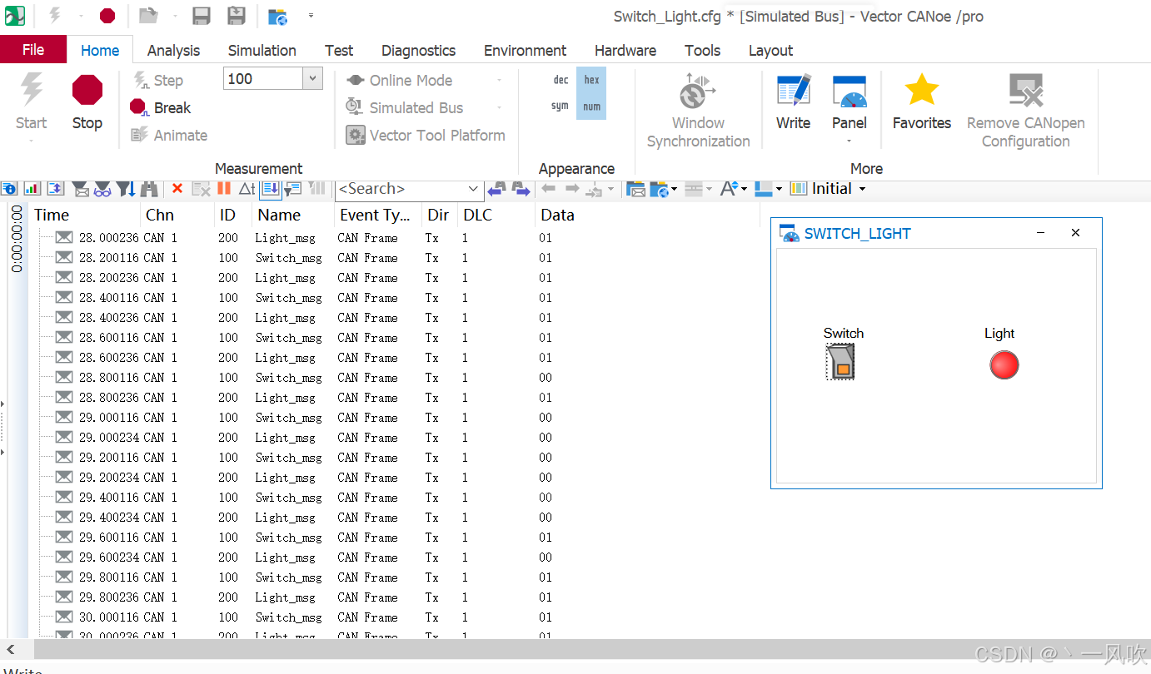The height and width of the screenshot is (674, 1151).
Task: Open Window Synchronization
Action: pos(698,111)
